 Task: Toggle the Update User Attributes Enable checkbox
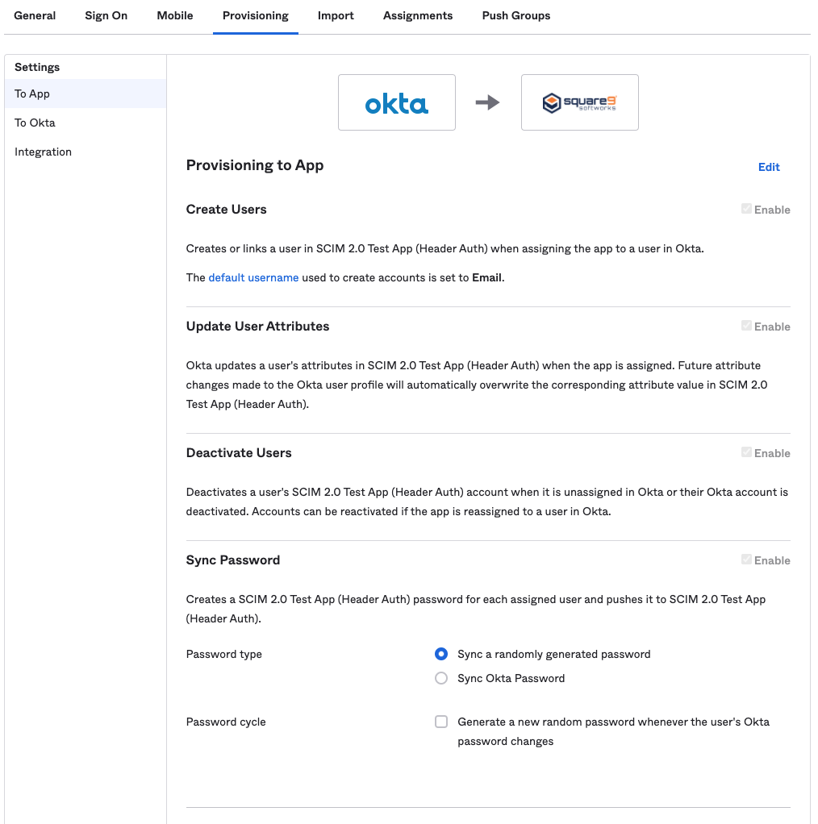746,326
